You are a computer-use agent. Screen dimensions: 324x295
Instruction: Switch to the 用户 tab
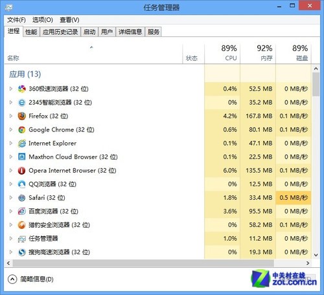[107, 32]
